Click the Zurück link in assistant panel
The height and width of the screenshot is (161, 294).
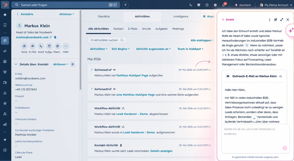pos(228,20)
